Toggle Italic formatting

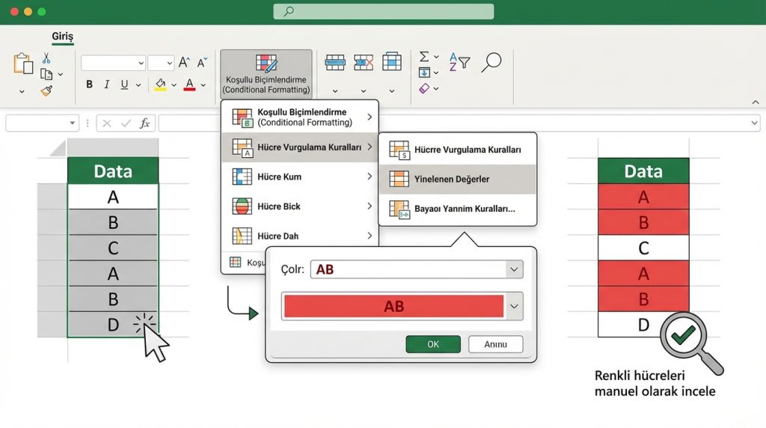(107, 85)
